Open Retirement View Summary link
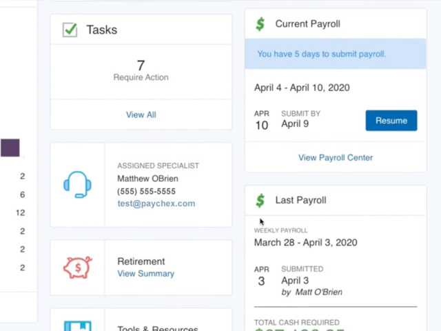441x331 pixels. pyautogui.click(x=145, y=273)
